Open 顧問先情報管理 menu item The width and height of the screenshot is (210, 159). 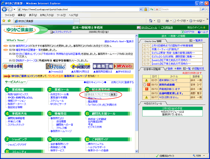[16, 118]
